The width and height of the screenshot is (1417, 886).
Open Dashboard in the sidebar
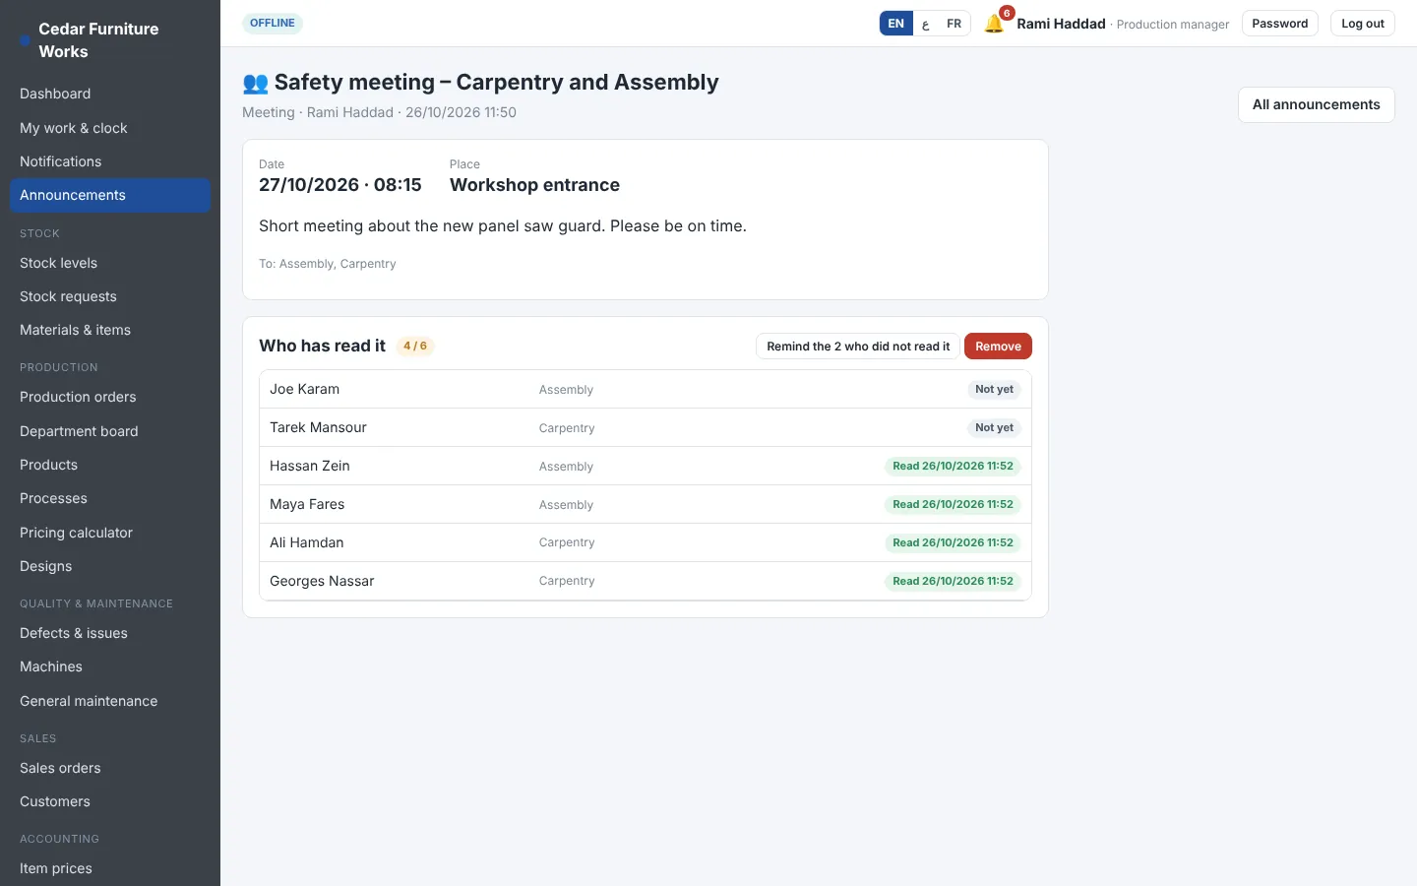(x=110, y=94)
